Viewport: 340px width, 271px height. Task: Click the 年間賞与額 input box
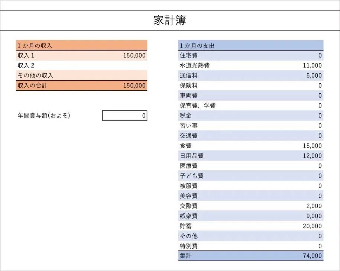(x=125, y=116)
